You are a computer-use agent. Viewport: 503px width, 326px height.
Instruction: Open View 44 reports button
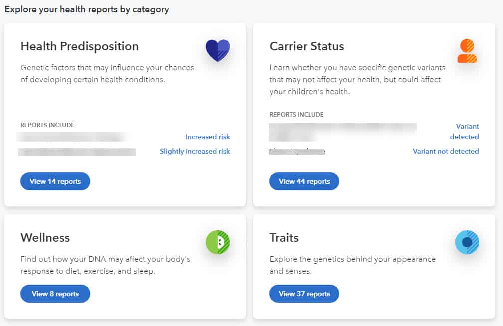pyautogui.click(x=304, y=181)
